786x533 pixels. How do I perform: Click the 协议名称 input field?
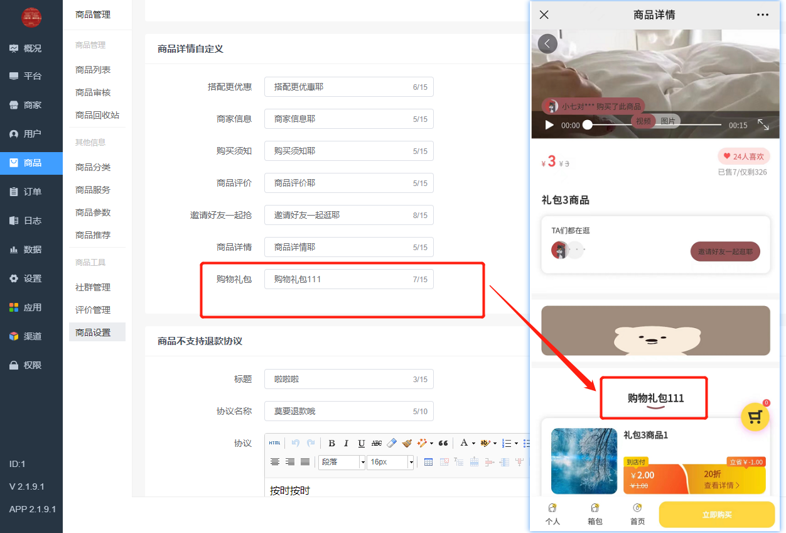[x=349, y=412]
